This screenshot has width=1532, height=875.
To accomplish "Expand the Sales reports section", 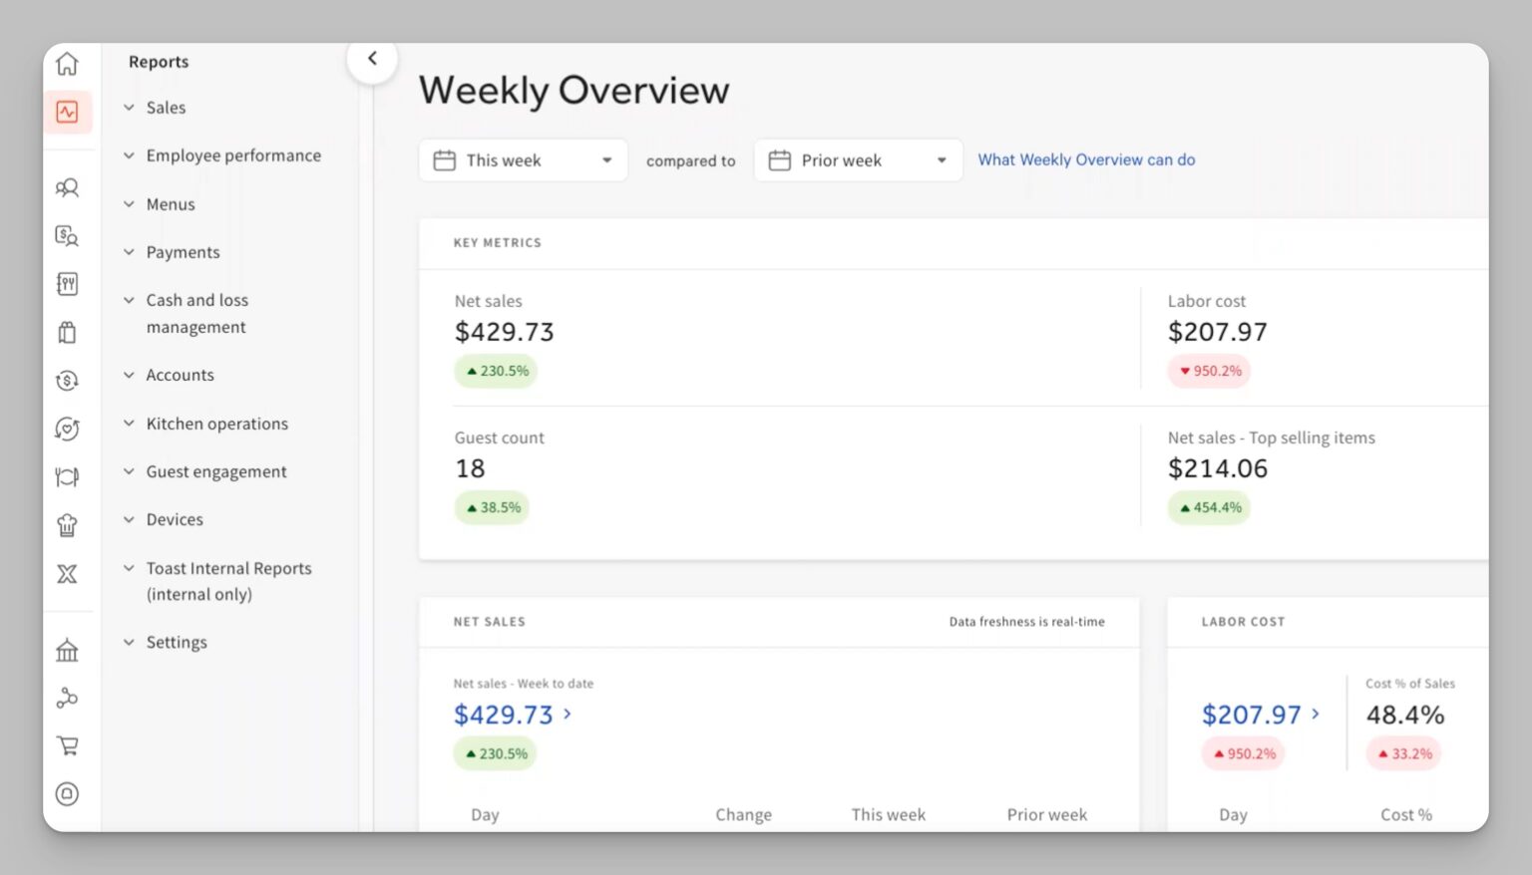I will [x=166, y=108].
